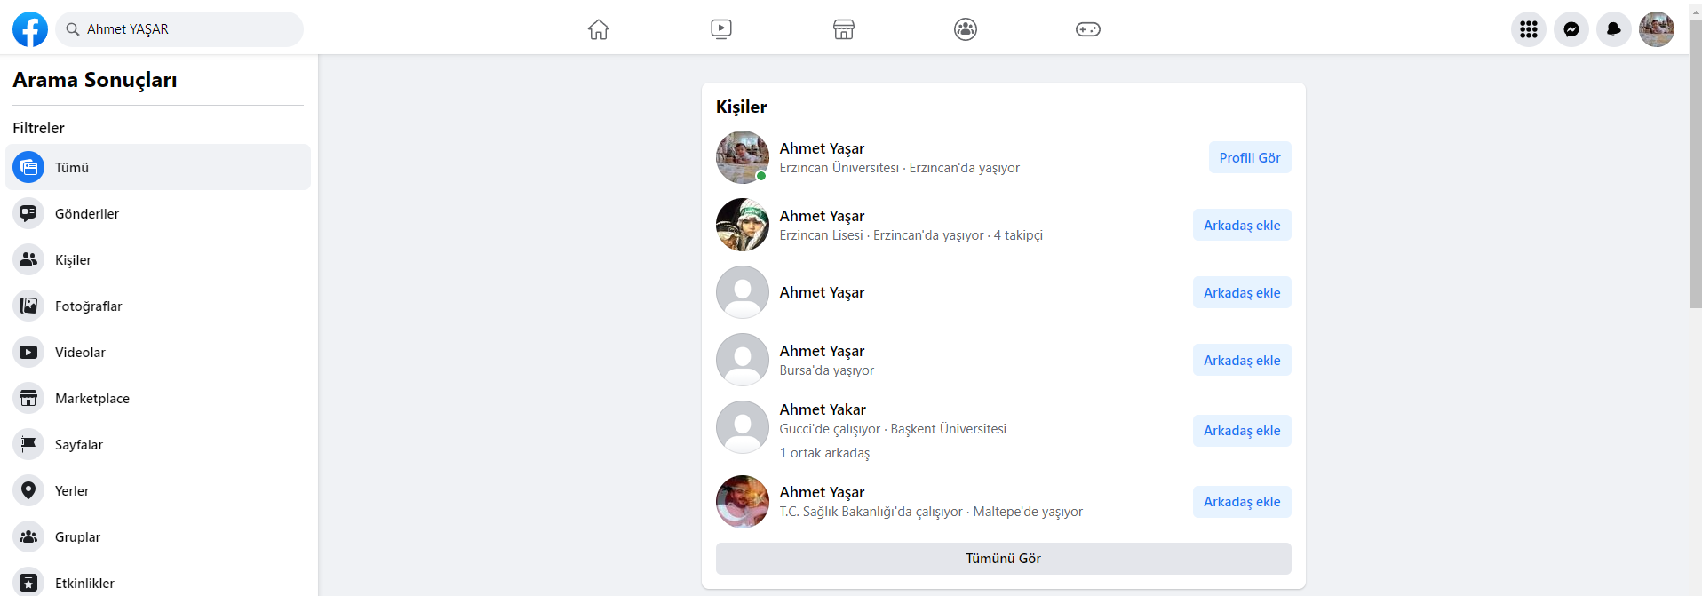Select the Fotoğraflar filter
The image size is (1702, 596).
[x=88, y=306]
